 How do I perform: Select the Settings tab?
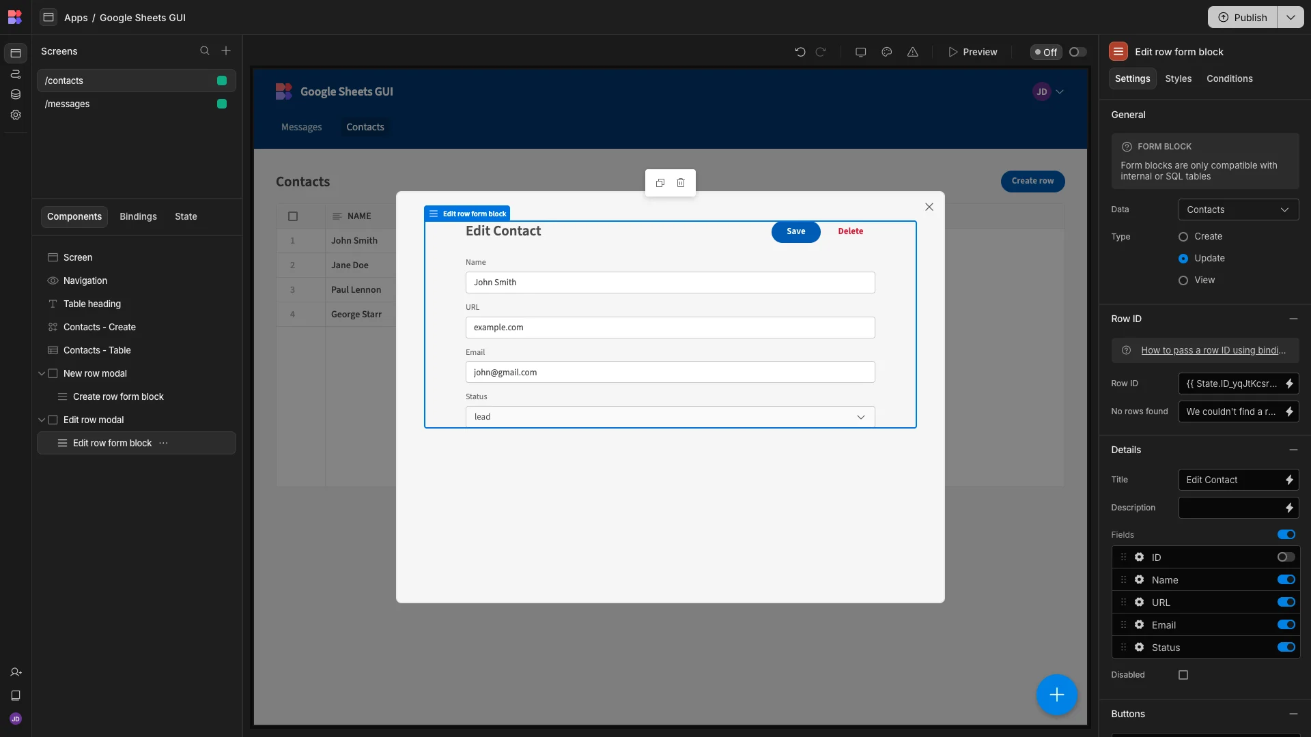pyautogui.click(x=1132, y=78)
